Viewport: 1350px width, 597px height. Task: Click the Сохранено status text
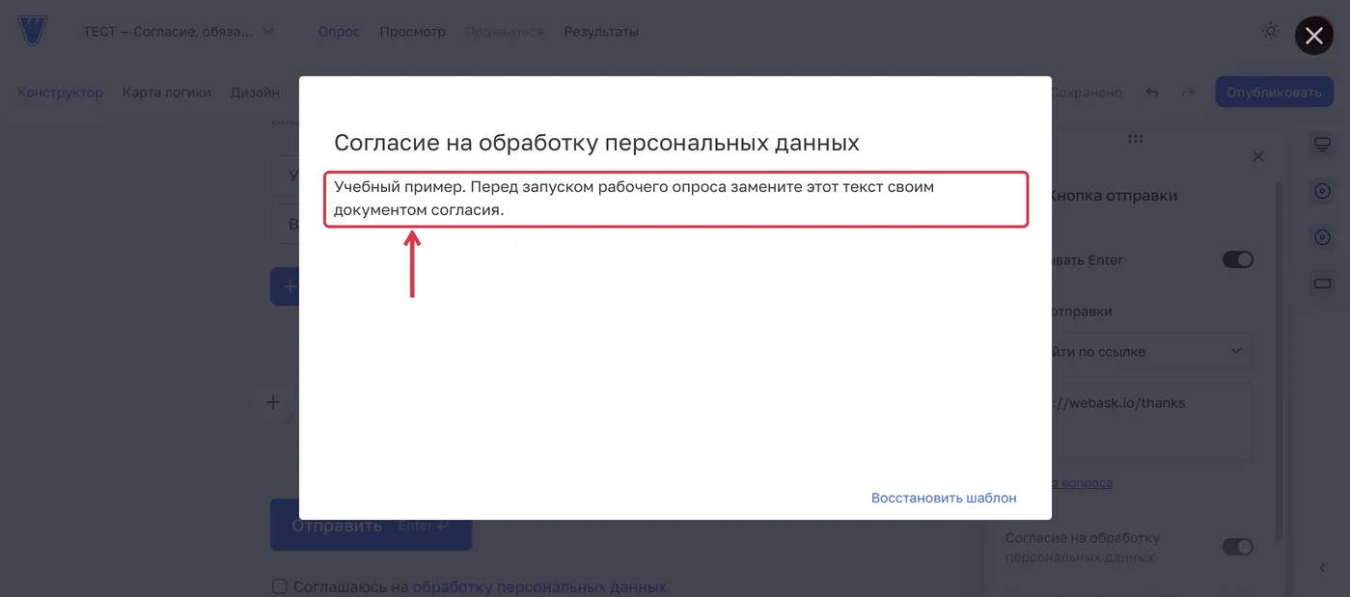click(1086, 93)
